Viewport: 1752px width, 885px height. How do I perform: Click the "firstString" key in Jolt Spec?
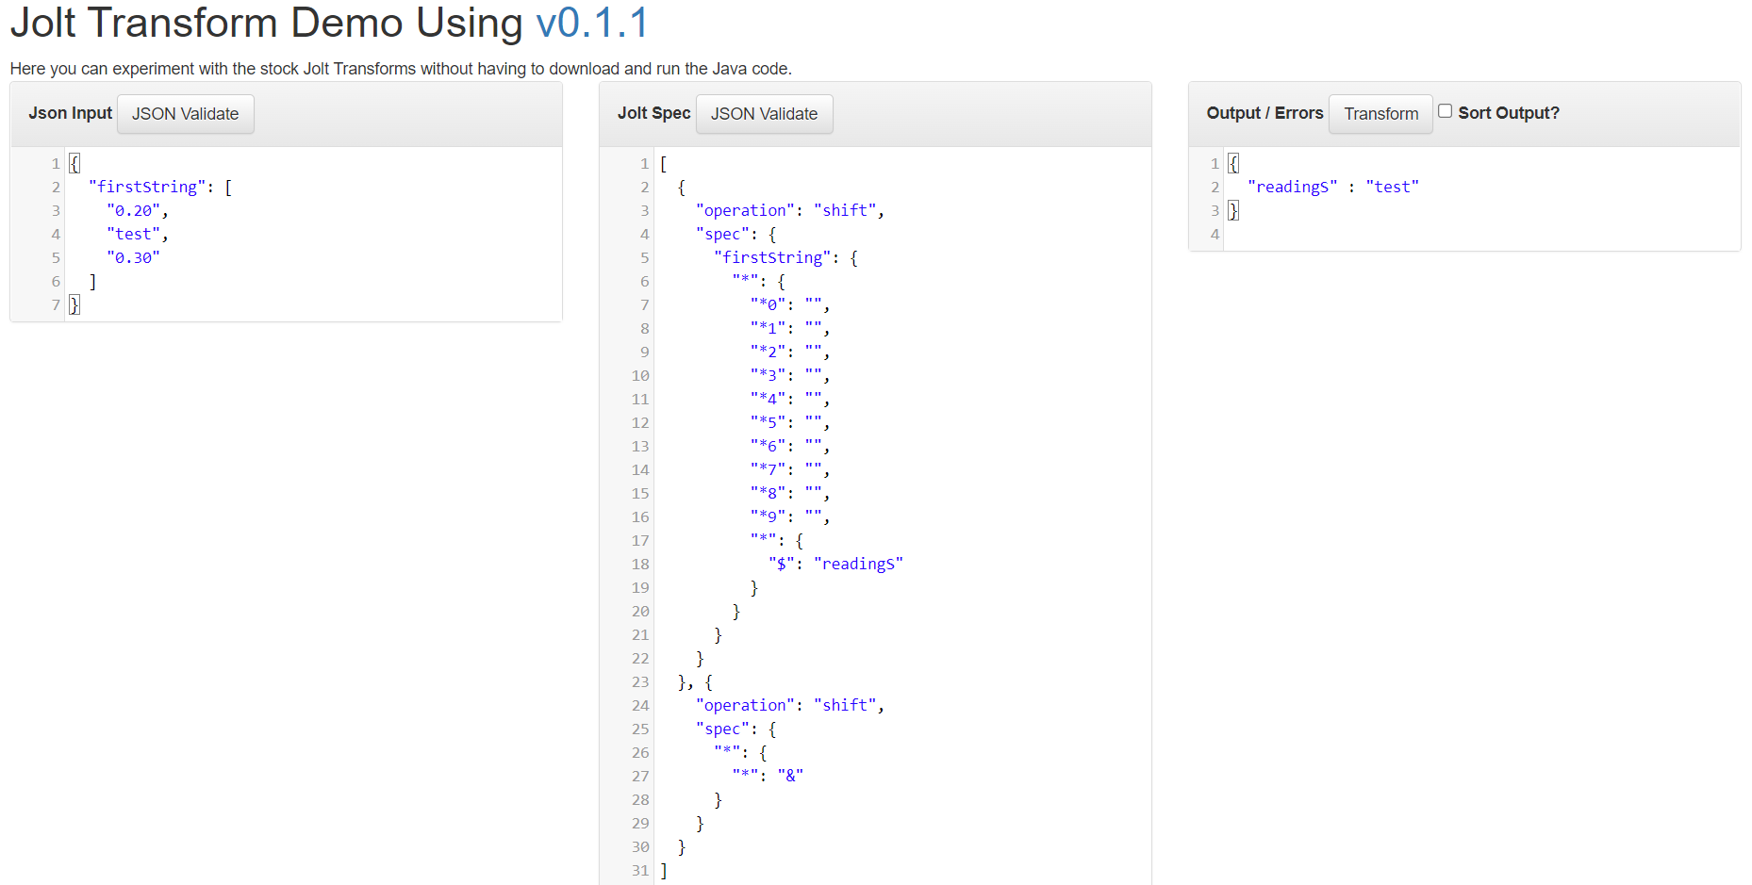point(772,257)
